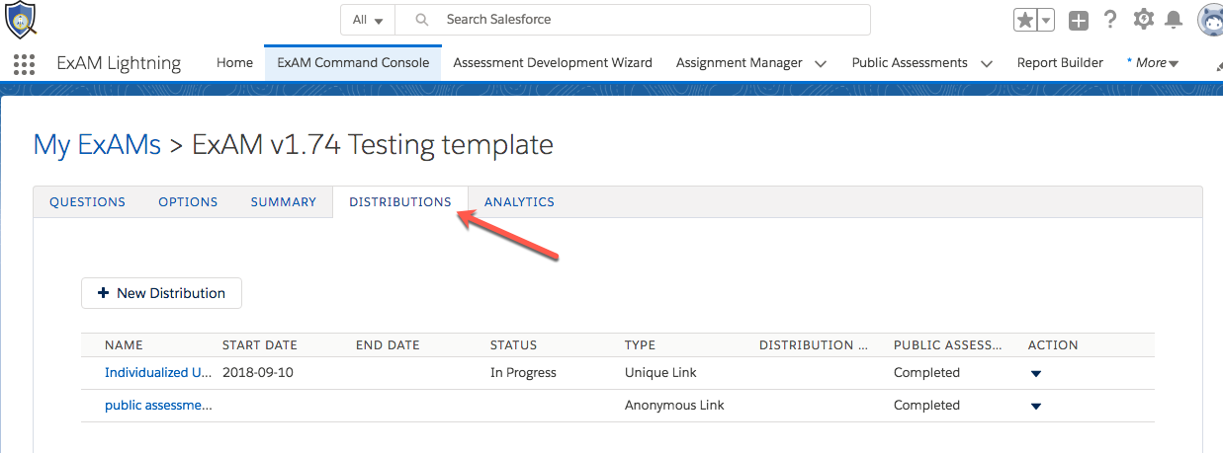The image size is (1223, 453).
Task: Switch to the ANALYTICS tab
Action: coord(519,202)
